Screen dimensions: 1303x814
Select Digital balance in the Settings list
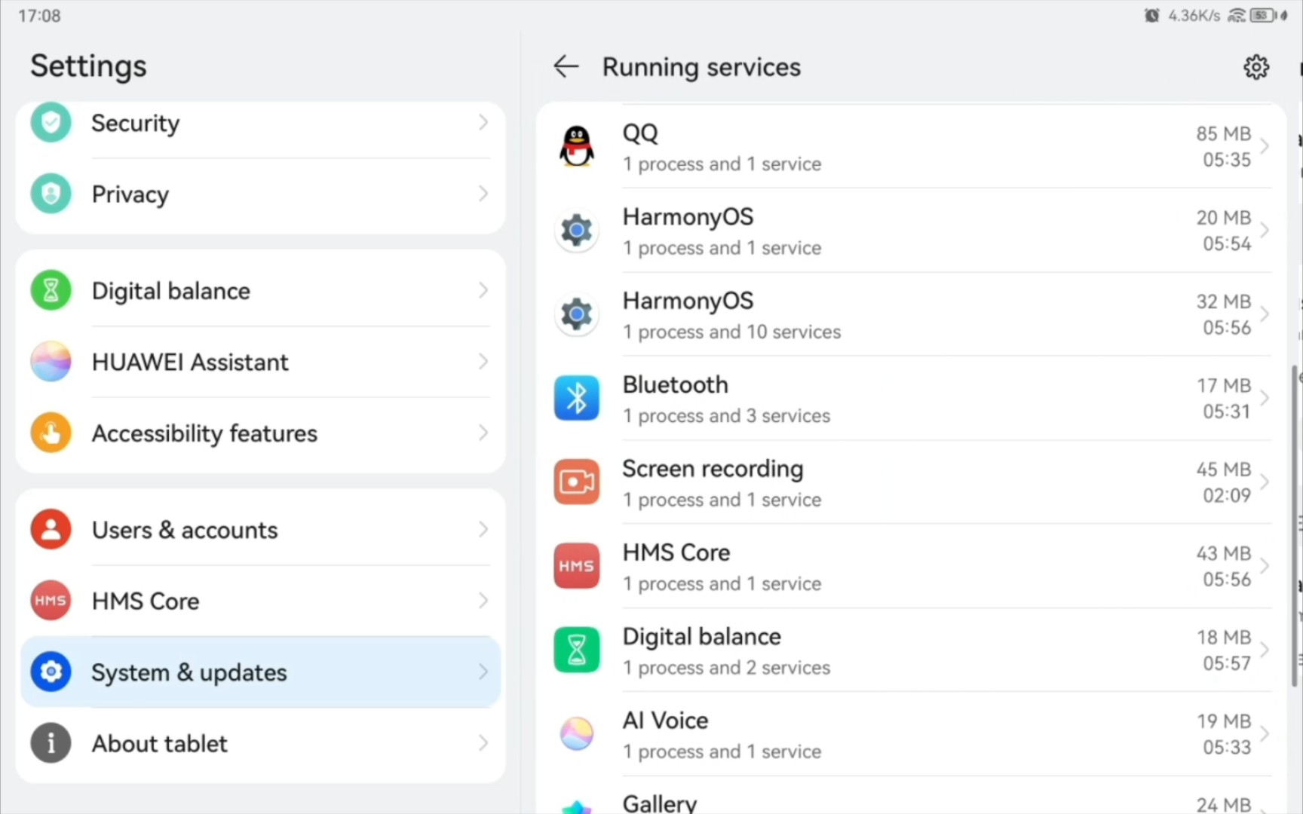pyautogui.click(x=260, y=290)
